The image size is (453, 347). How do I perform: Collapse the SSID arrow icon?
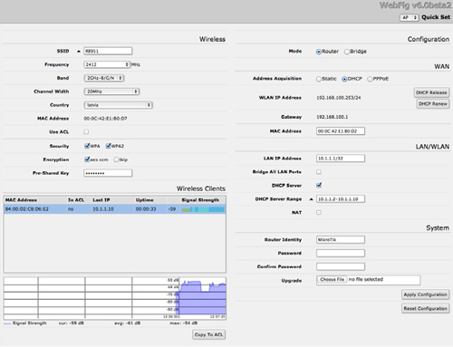(79, 52)
